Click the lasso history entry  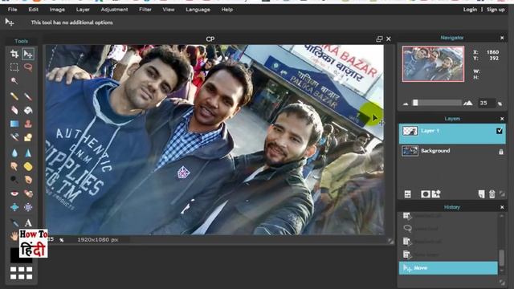coord(448,228)
